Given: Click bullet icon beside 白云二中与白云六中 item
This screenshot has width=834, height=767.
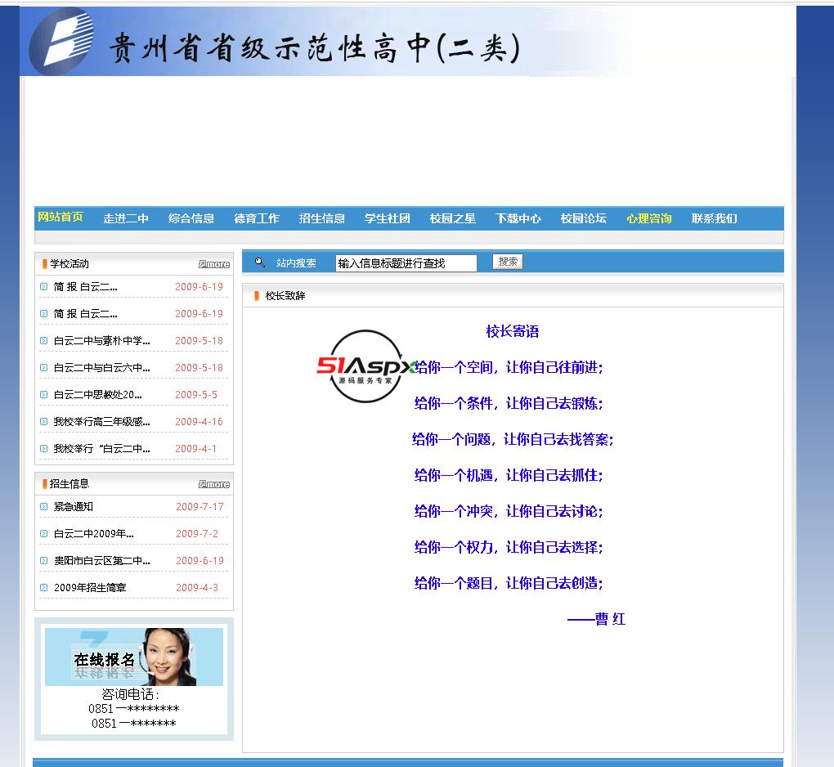Looking at the screenshot, I should [43, 367].
